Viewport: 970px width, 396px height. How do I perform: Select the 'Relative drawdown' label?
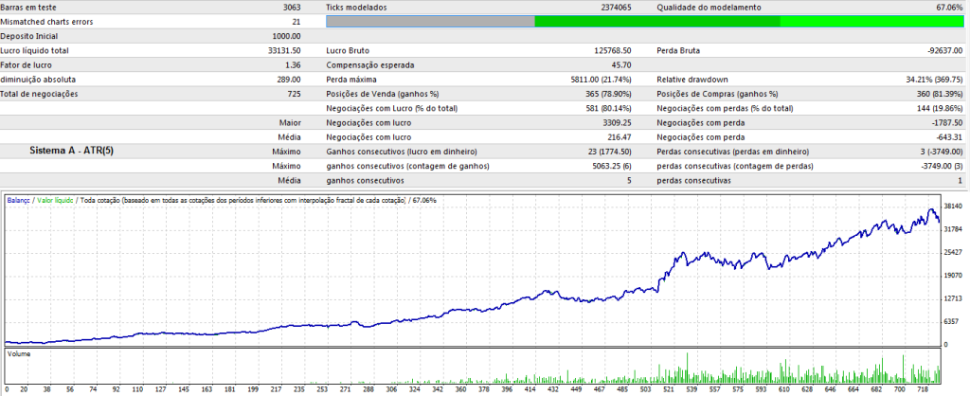[x=692, y=80]
